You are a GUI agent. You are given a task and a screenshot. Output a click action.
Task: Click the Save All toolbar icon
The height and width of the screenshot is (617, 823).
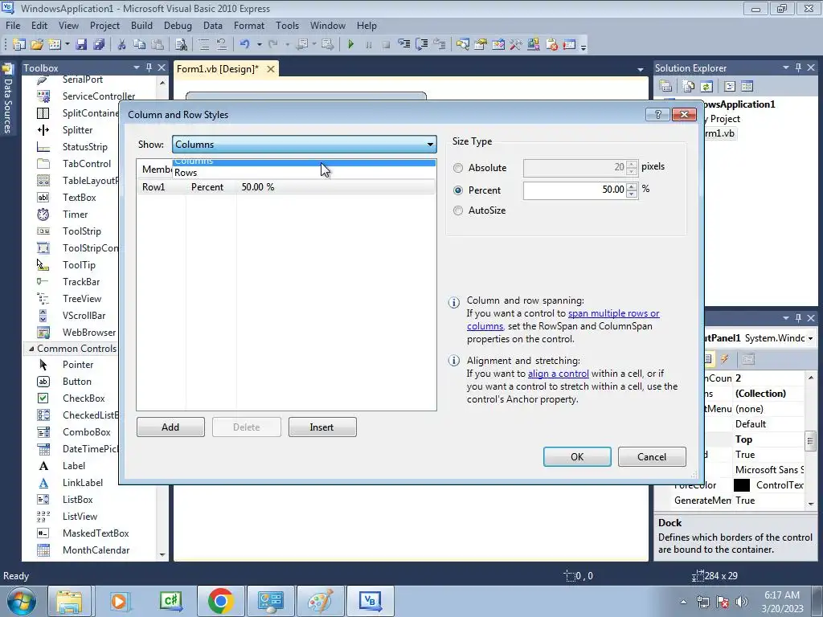click(99, 45)
